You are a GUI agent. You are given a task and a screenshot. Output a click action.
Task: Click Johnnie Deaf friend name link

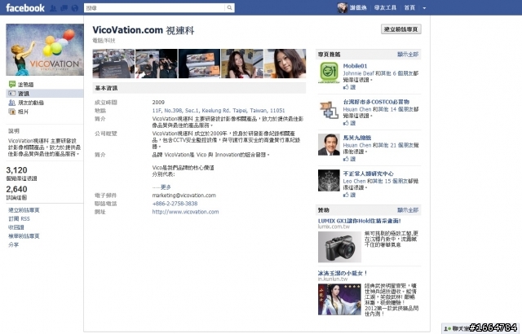[x=359, y=73]
